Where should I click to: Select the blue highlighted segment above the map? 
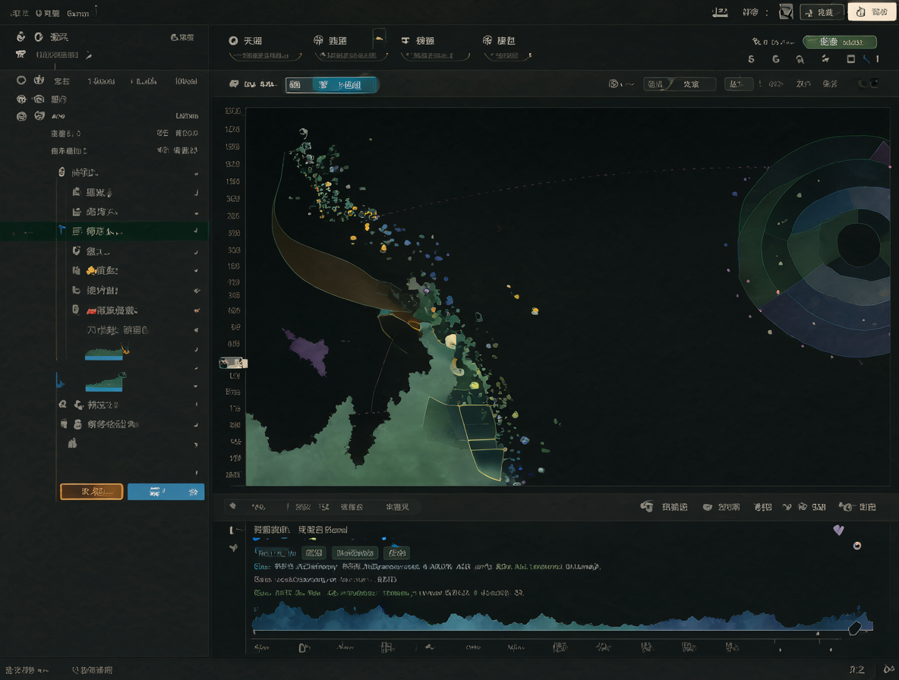click(345, 85)
